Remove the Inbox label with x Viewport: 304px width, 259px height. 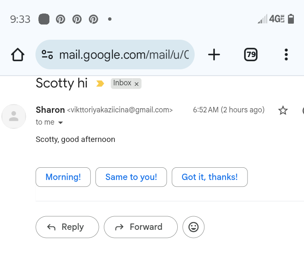[x=136, y=84]
